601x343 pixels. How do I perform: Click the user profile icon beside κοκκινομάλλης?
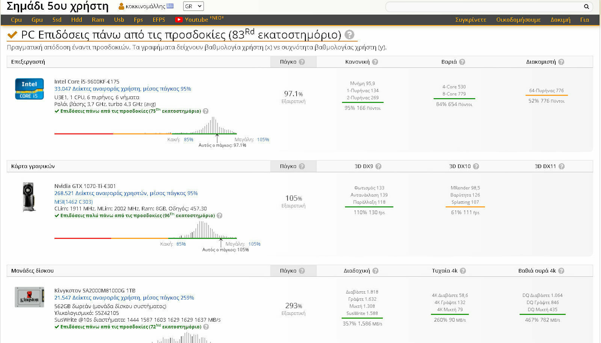[121, 6]
